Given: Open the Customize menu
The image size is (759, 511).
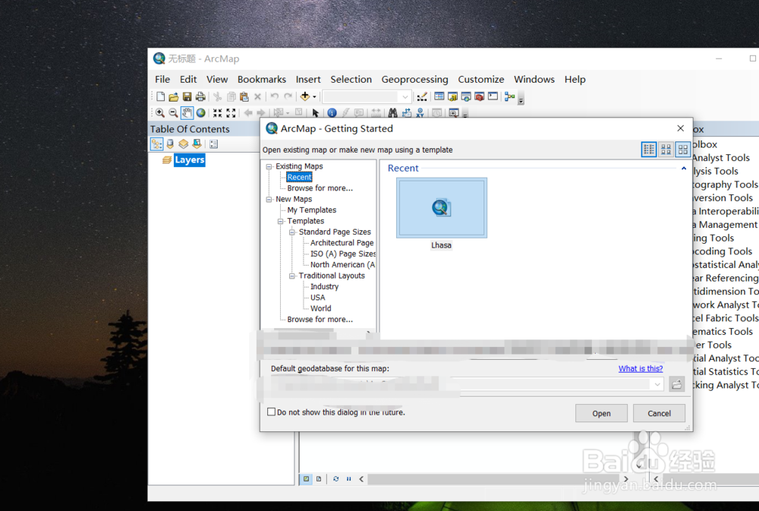Looking at the screenshot, I should click(480, 80).
